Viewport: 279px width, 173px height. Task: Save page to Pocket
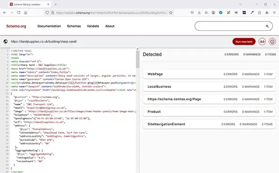[x=192, y=13]
